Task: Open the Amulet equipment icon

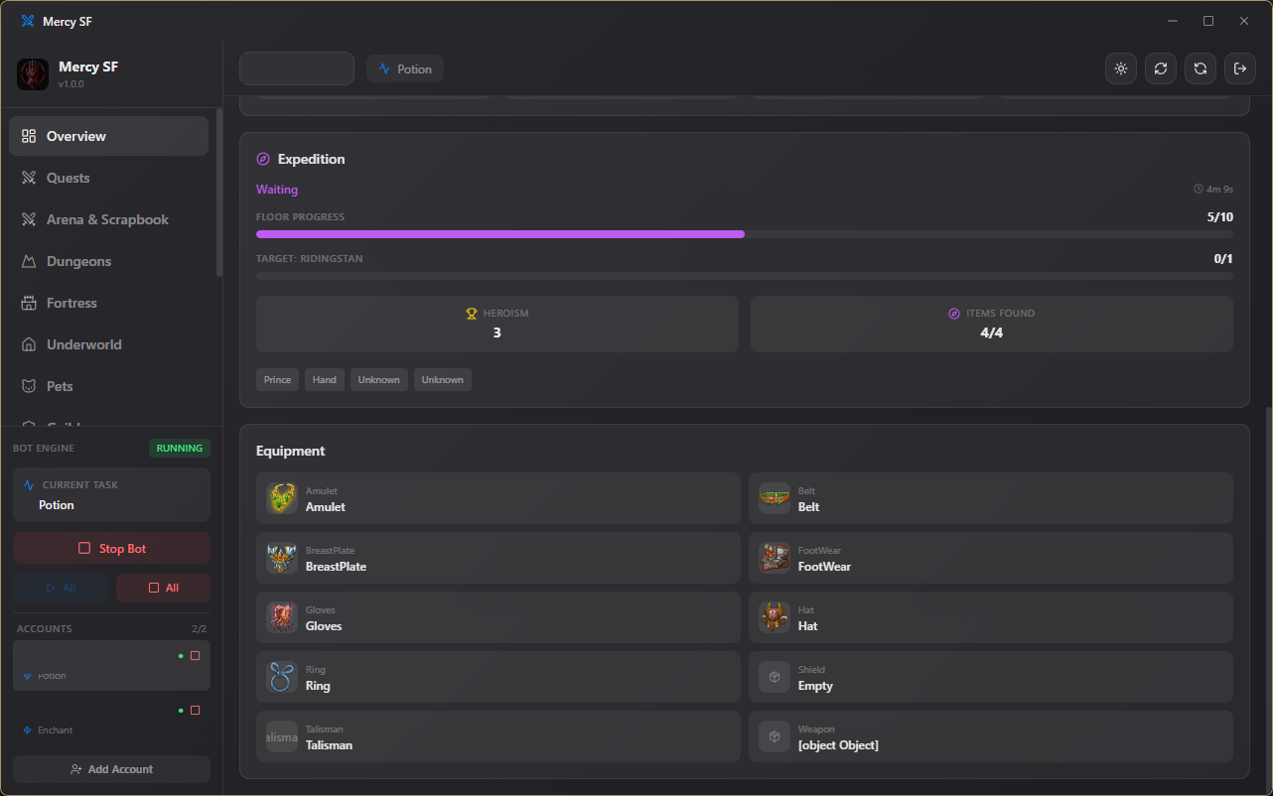Action: (x=282, y=498)
